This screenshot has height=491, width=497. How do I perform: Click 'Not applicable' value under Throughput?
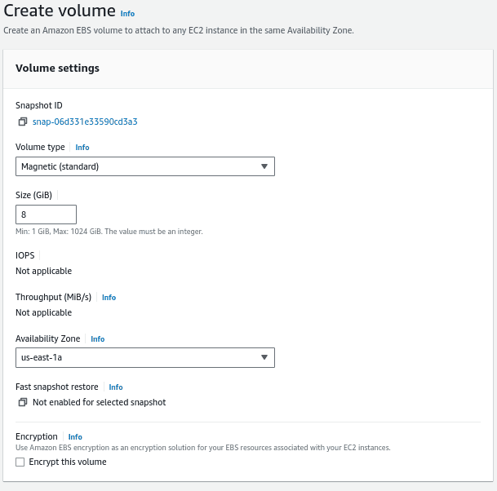click(44, 312)
